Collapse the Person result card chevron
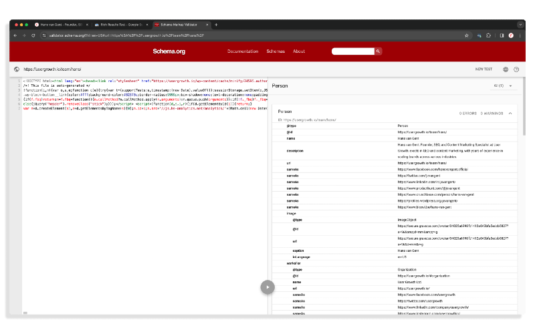The height and width of the screenshot is (334, 535). click(510, 113)
